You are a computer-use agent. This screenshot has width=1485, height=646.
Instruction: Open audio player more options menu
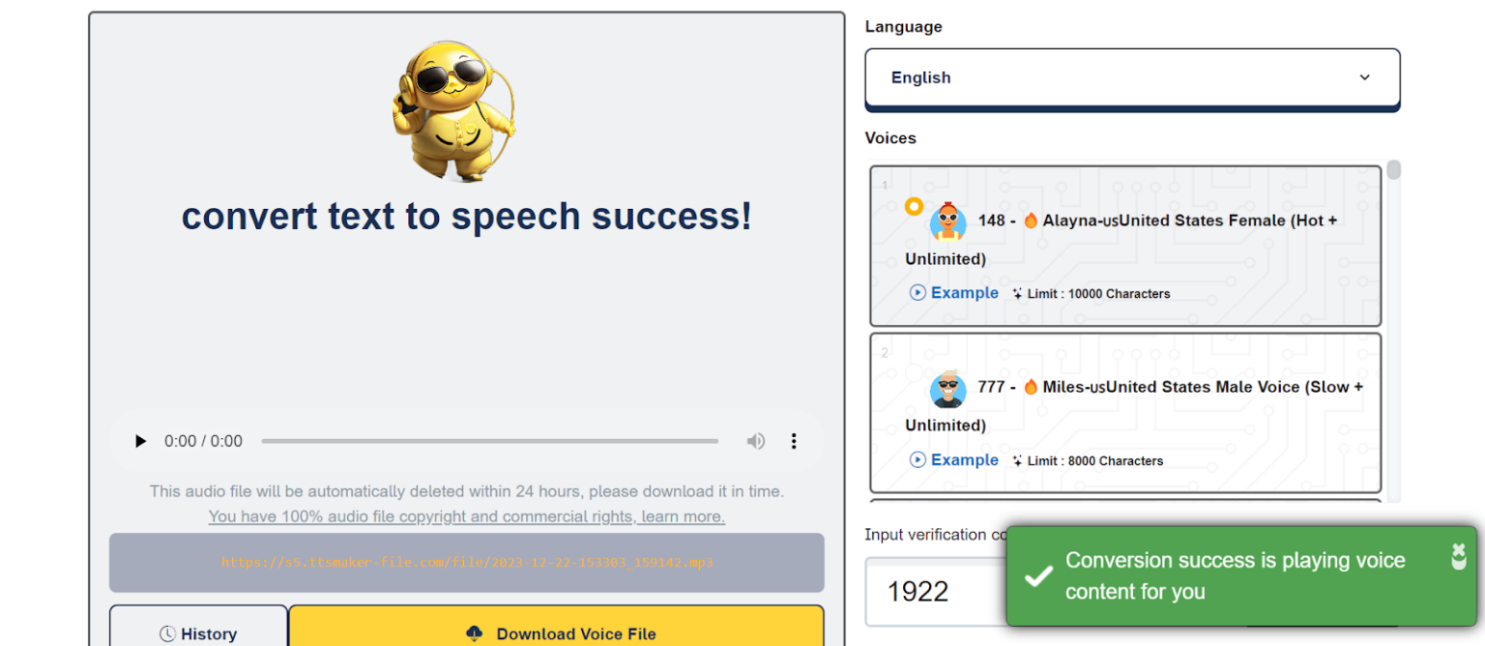(794, 441)
